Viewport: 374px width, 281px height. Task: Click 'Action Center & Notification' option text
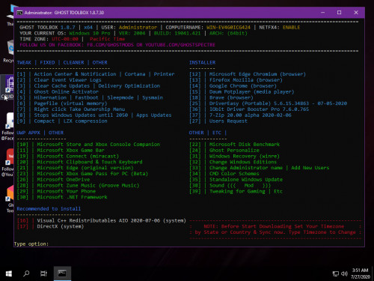[75, 74]
